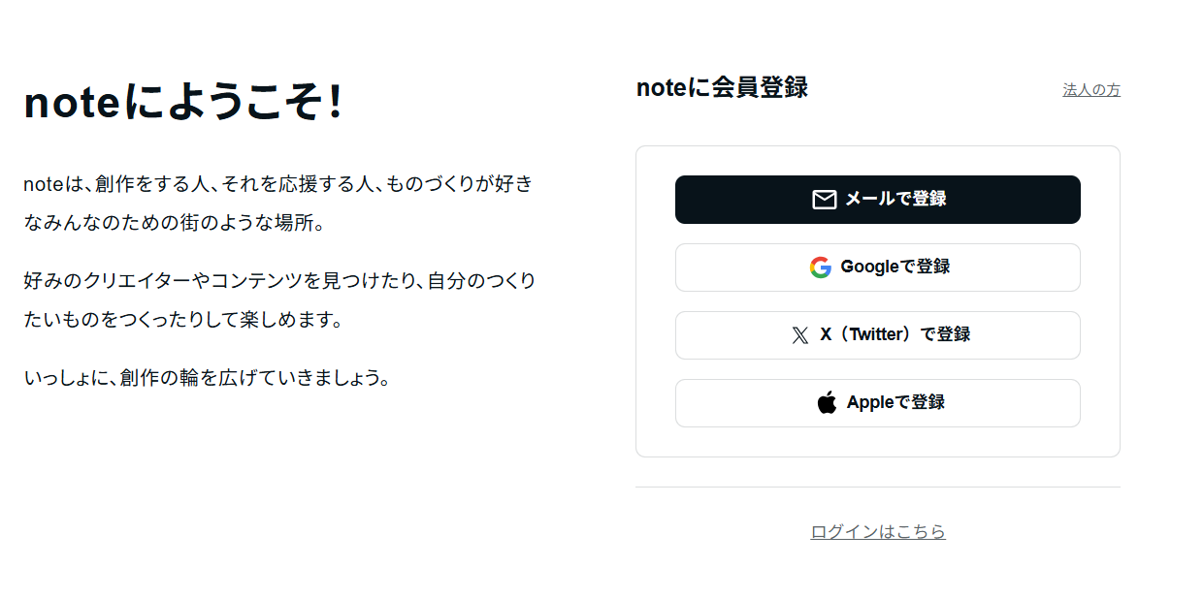
Task: Click the メールで登録 text label
Action: pyautogui.click(x=895, y=199)
